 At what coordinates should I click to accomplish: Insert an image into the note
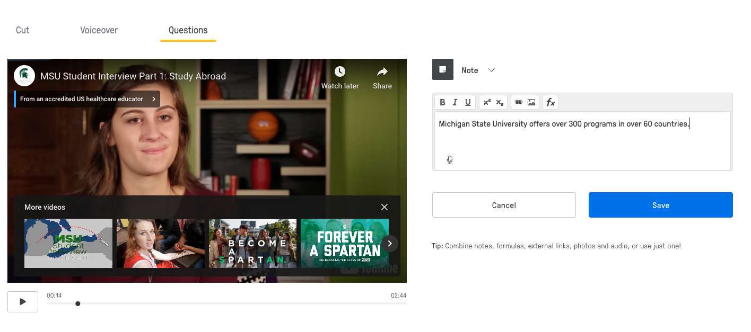coord(530,102)
